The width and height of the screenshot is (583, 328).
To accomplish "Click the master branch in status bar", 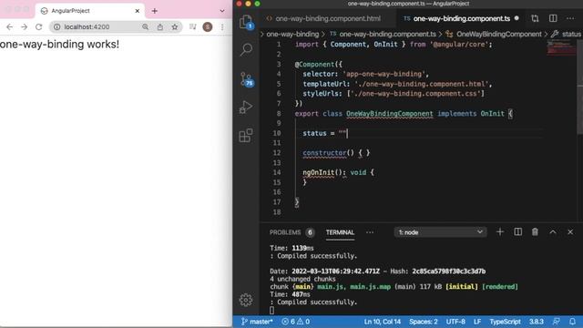I will 257,322.
